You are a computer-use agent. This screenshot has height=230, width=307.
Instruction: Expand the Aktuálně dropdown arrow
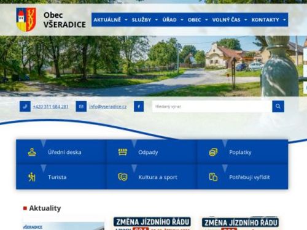click(126, 20)
